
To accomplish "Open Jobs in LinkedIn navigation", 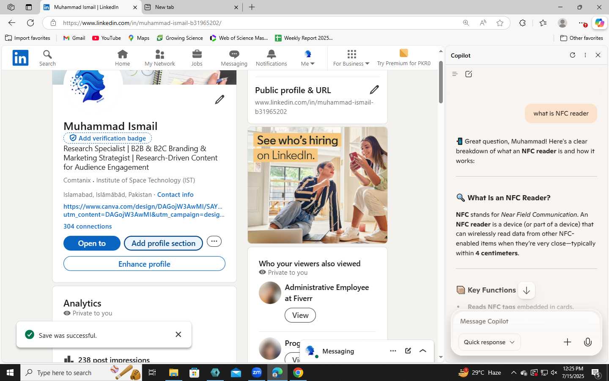I will coord(197,58).
